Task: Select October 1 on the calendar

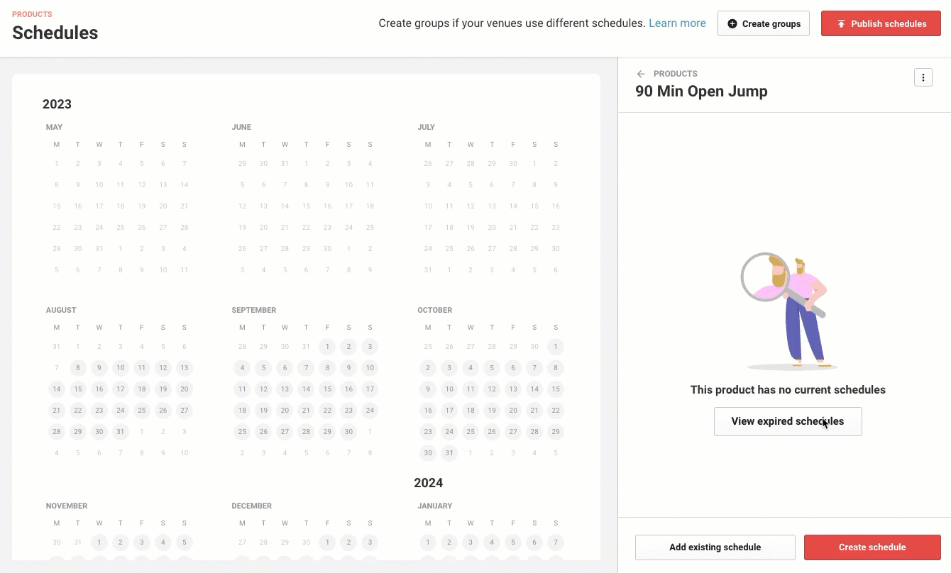Action: pos(556,347)
